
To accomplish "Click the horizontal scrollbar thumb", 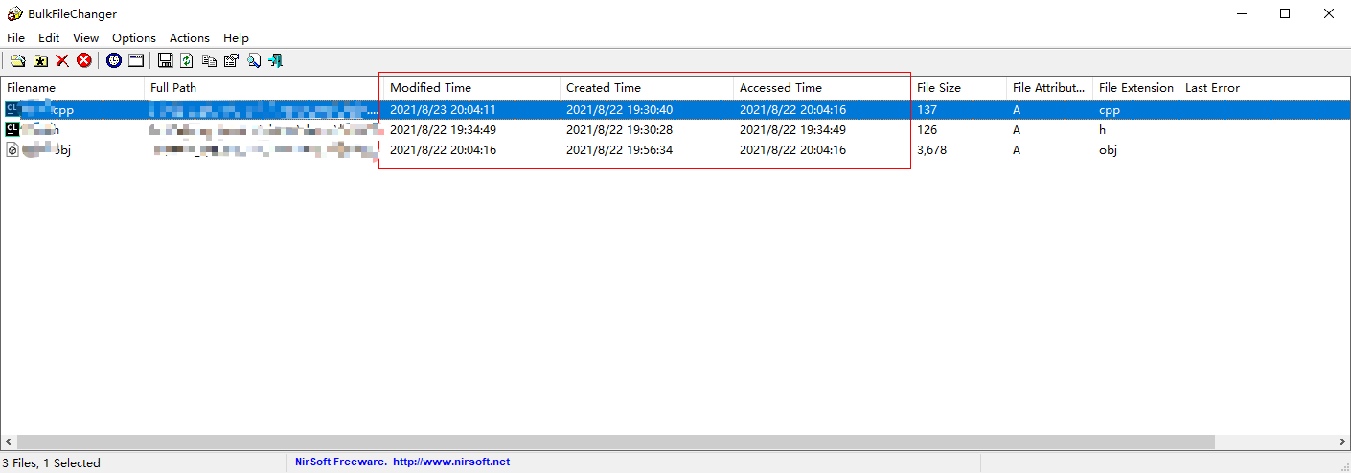I will click(615, 442).
